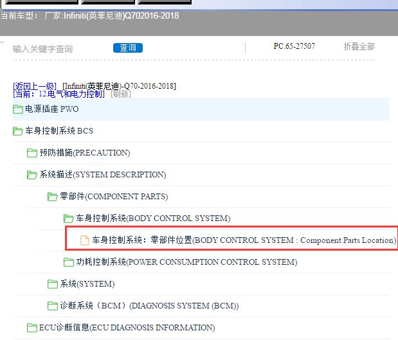Click the blue 查询 search button
The image size is (398, 340).
coord(128,48)
